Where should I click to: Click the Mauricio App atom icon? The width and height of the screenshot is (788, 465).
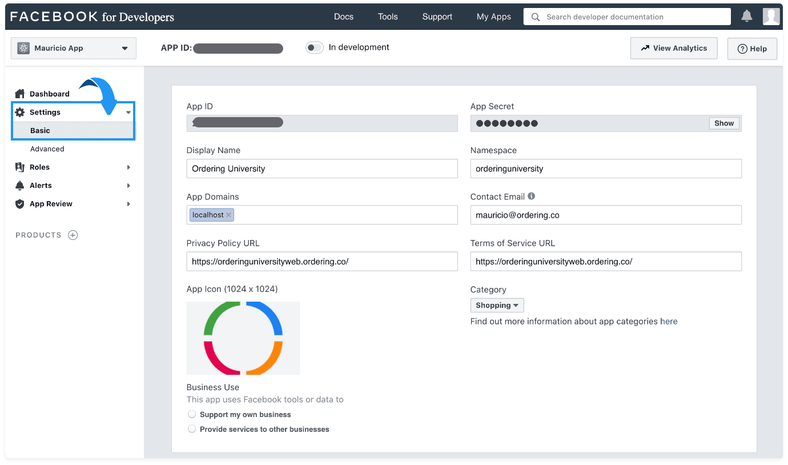[23, 48]
